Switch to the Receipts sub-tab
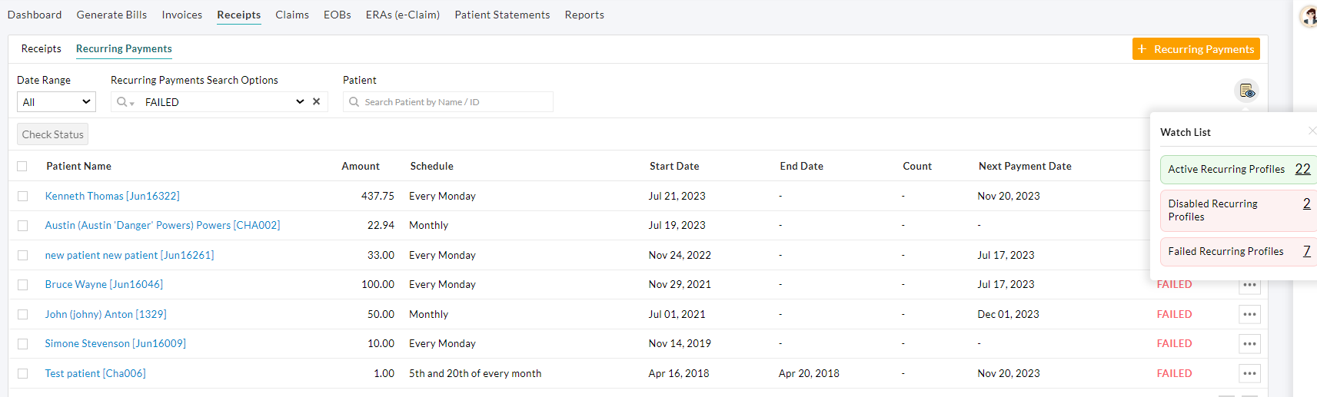This screenshot has width=1317, height=397. pyautogui.click(x=42, y=48)
